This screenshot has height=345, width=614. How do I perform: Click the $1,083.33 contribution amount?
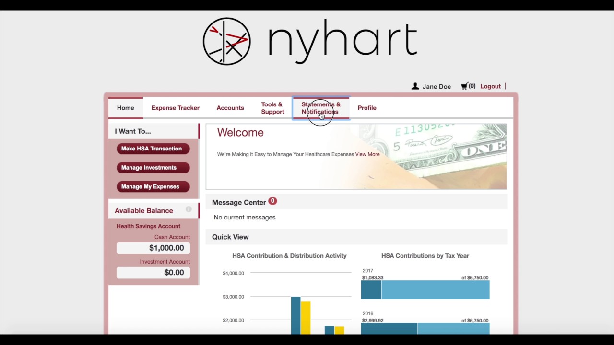[x=373, y=278]
